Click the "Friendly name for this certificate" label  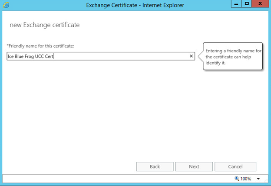tap(40, 46)
